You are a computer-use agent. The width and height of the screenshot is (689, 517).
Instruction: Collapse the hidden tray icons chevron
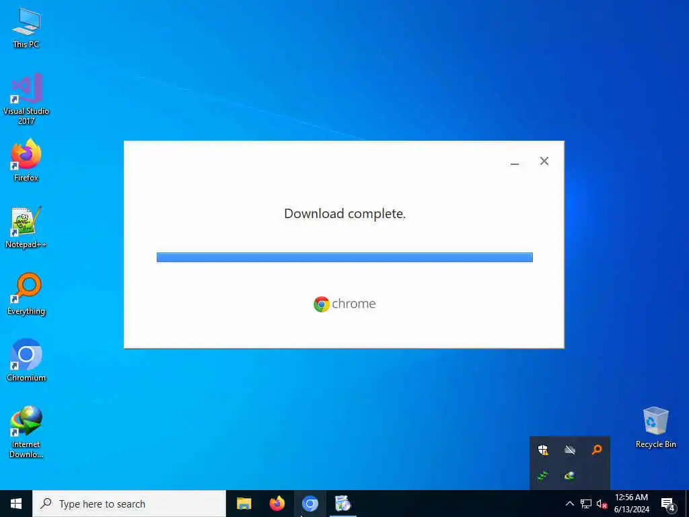click(569, 504)
